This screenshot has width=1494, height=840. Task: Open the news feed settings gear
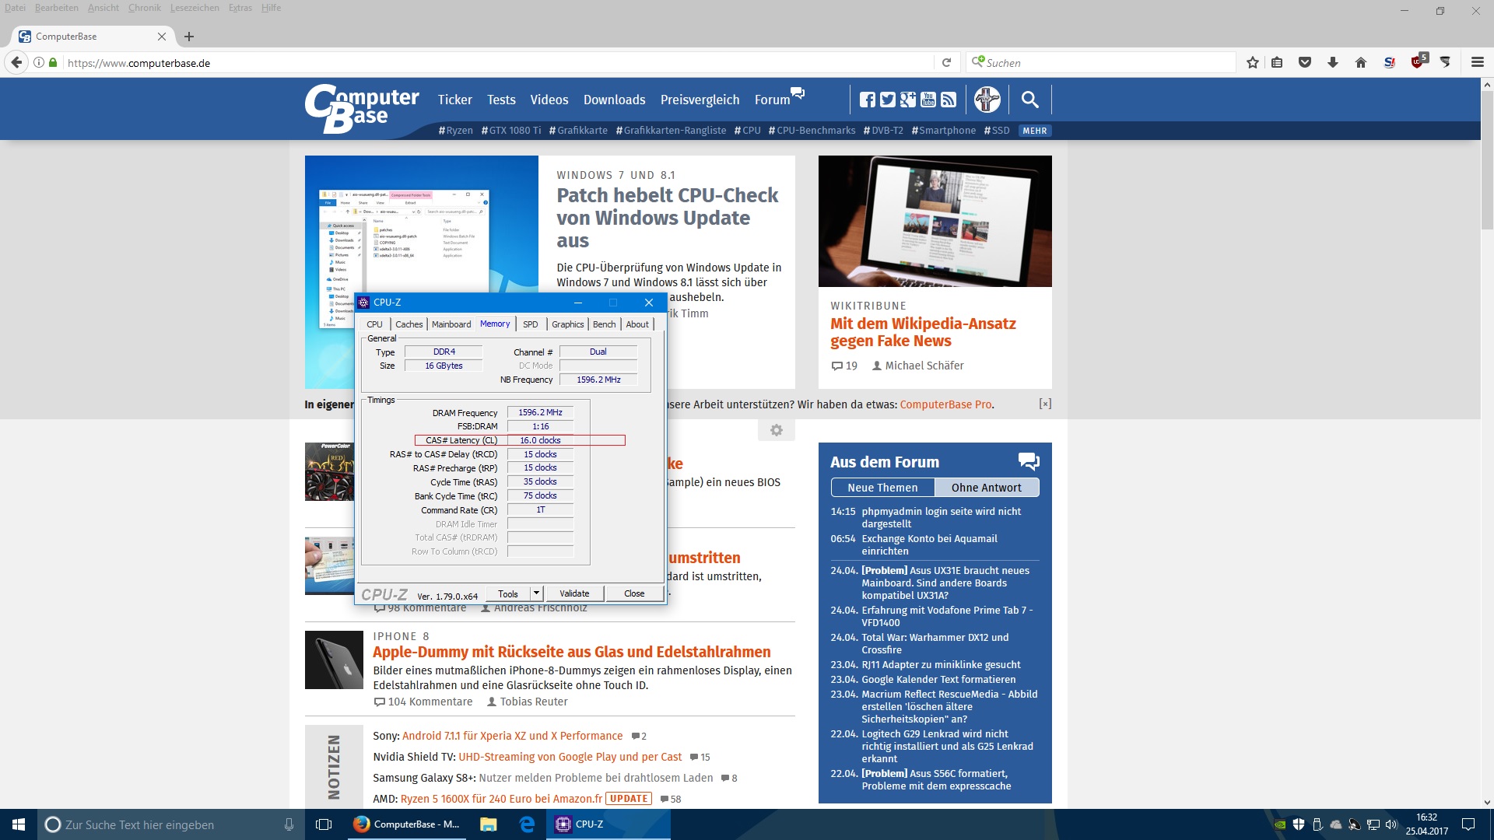(x=776, y=430)
